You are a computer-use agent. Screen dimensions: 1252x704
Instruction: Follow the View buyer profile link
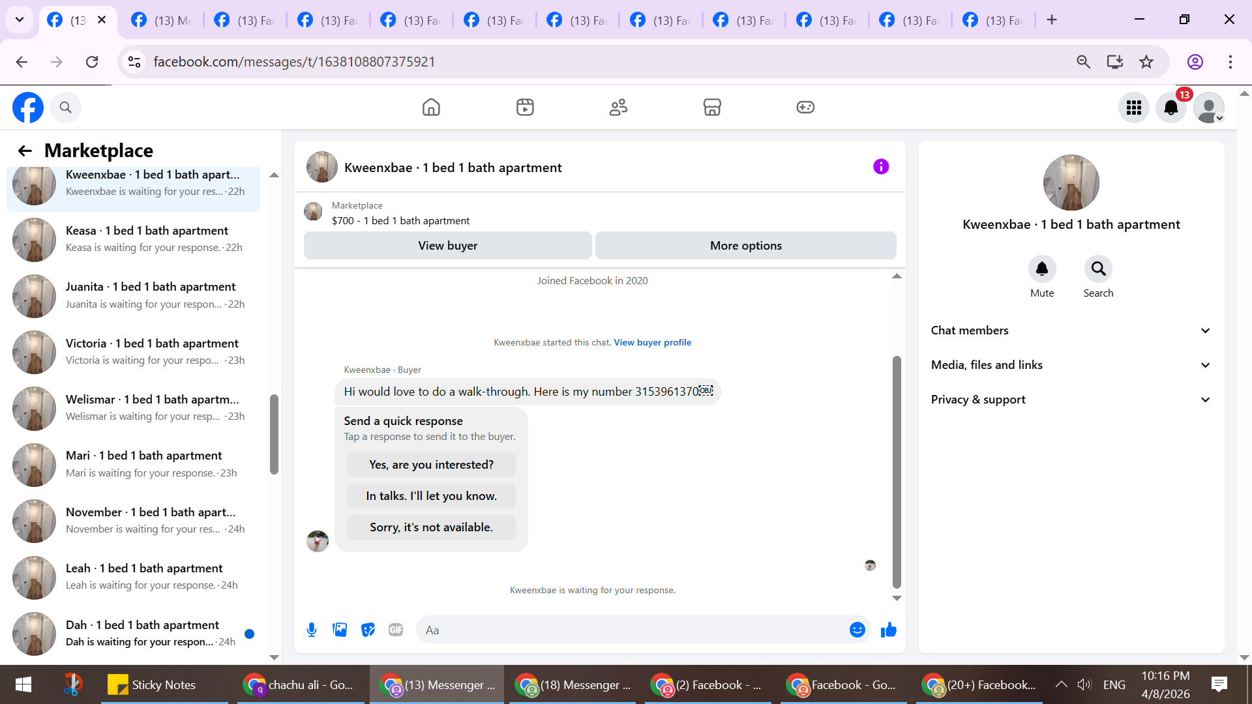coord(652,342)
